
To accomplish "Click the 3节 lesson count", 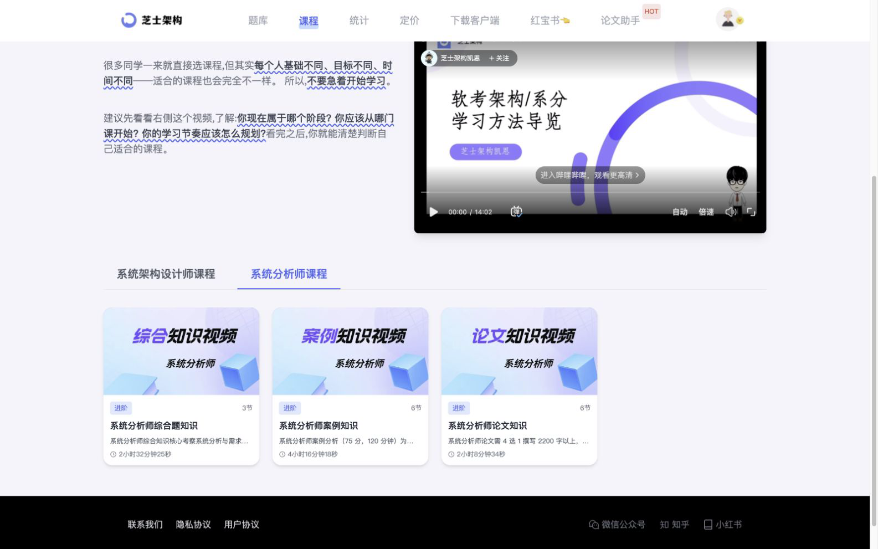I will (247, 408).
